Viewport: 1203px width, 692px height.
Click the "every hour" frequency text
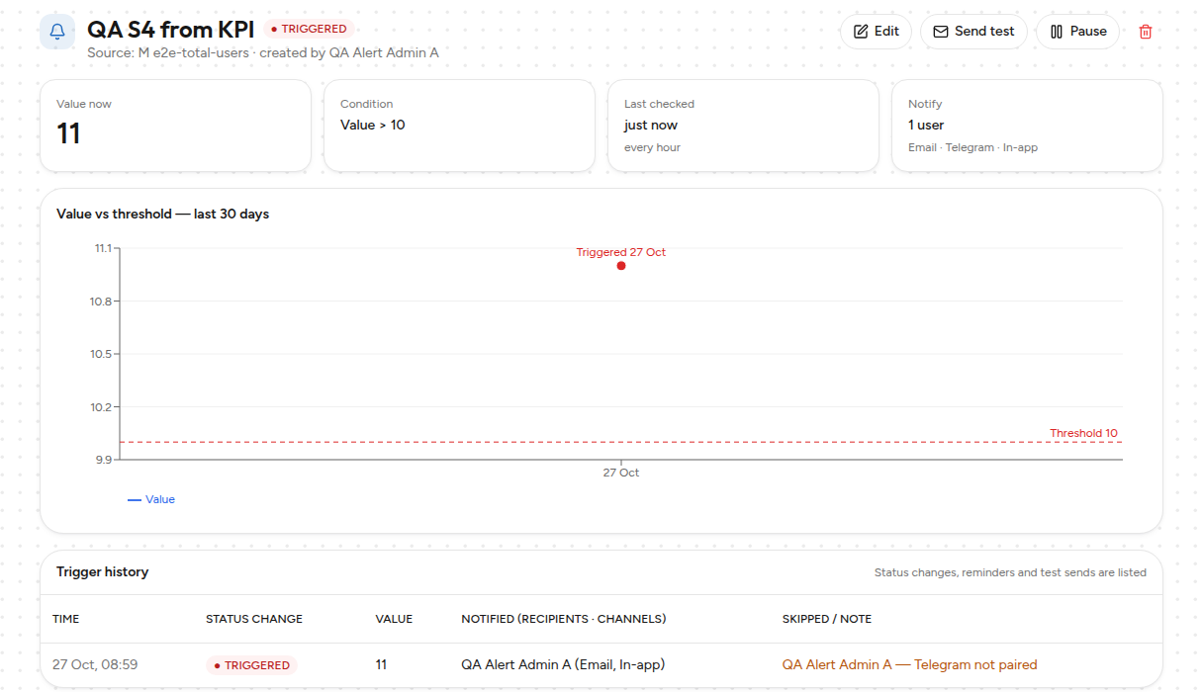[x=652, y=147]
